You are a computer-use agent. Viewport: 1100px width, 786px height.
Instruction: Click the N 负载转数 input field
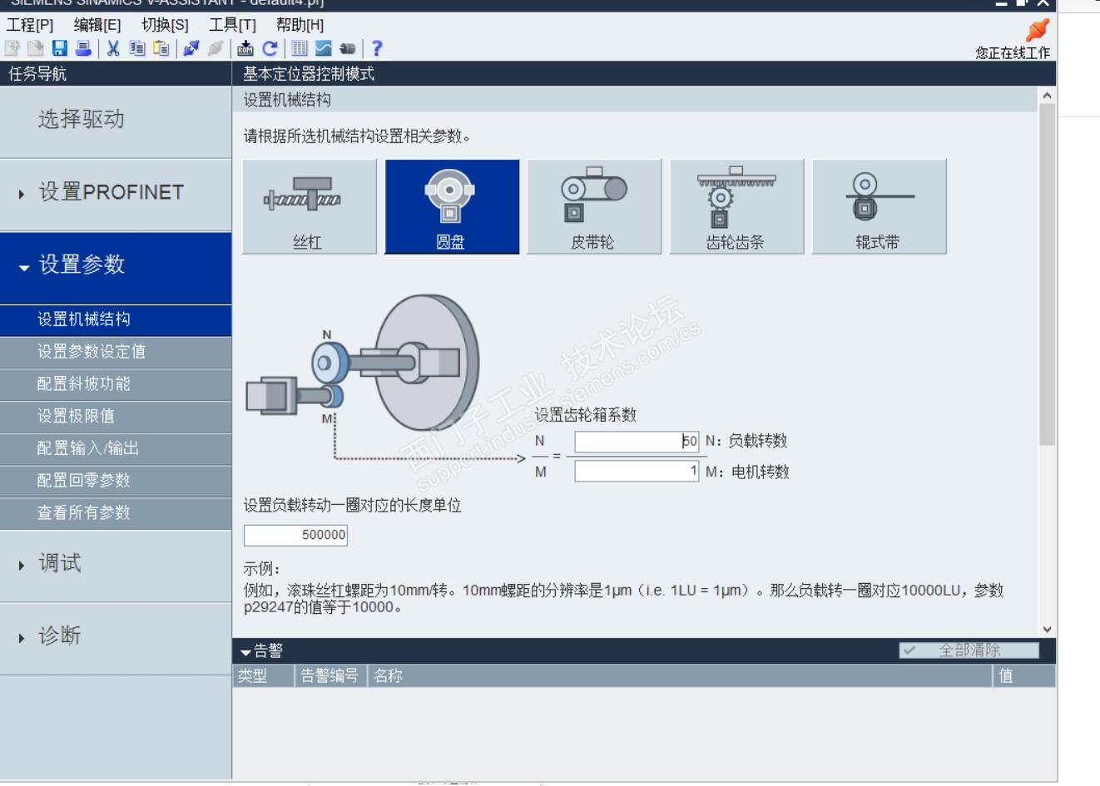pos(637,442)
